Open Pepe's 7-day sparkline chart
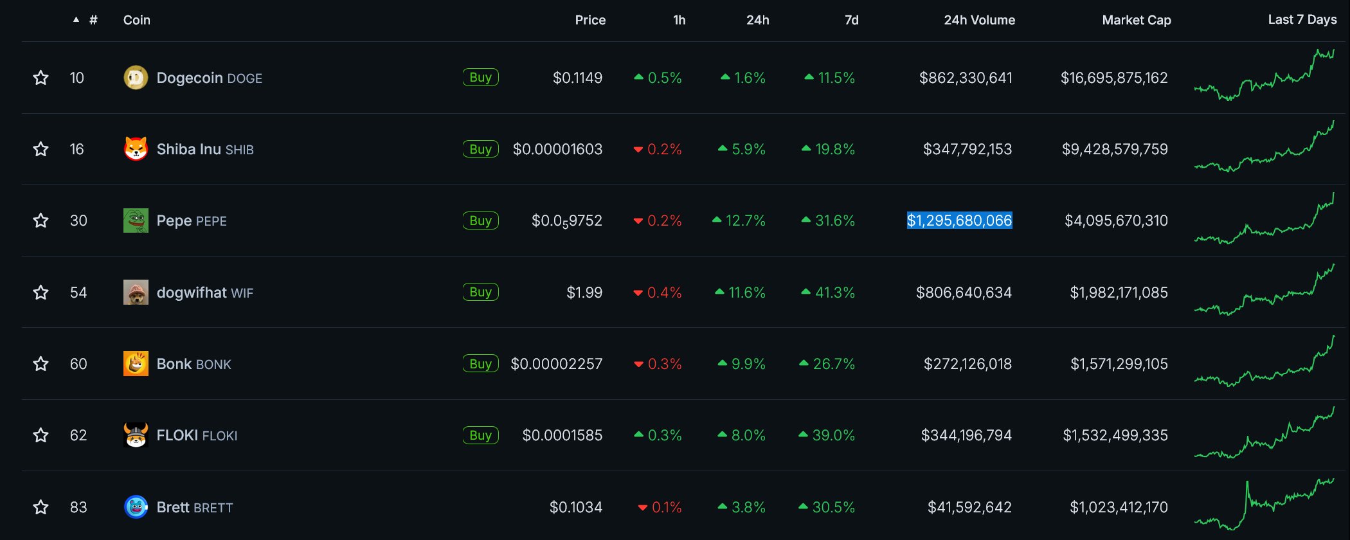The height and width of the screenshot is (540, 1350). [x=1264, y=221]
